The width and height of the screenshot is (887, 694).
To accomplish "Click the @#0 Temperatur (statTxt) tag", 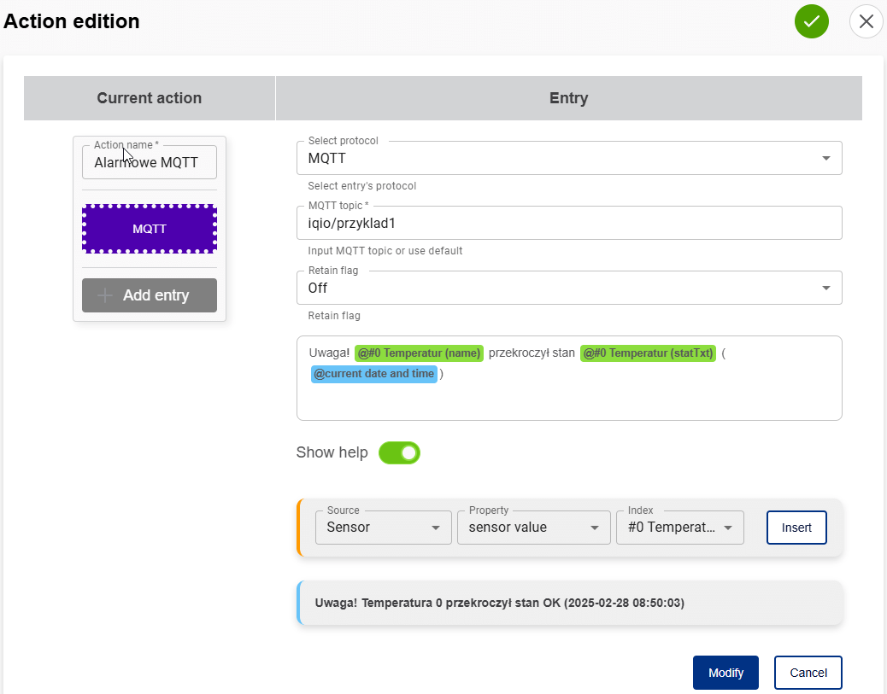I will [648, 353].
